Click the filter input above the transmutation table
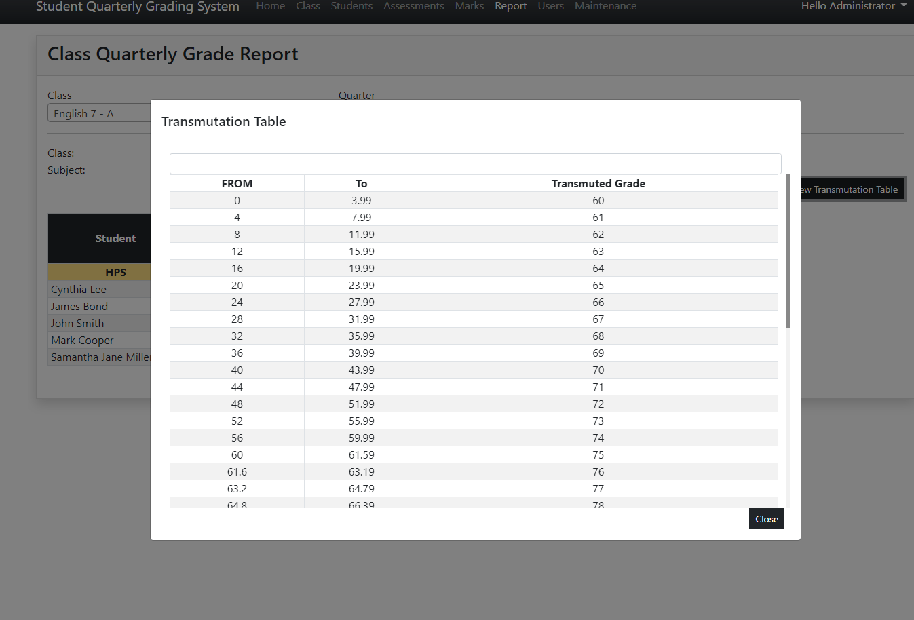The image size is (914, 620). (x=475, y=163)
